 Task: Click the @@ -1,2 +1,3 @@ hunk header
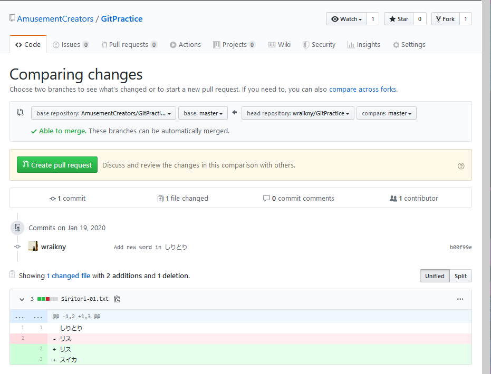pyautogui.click(x=76, y=317)
